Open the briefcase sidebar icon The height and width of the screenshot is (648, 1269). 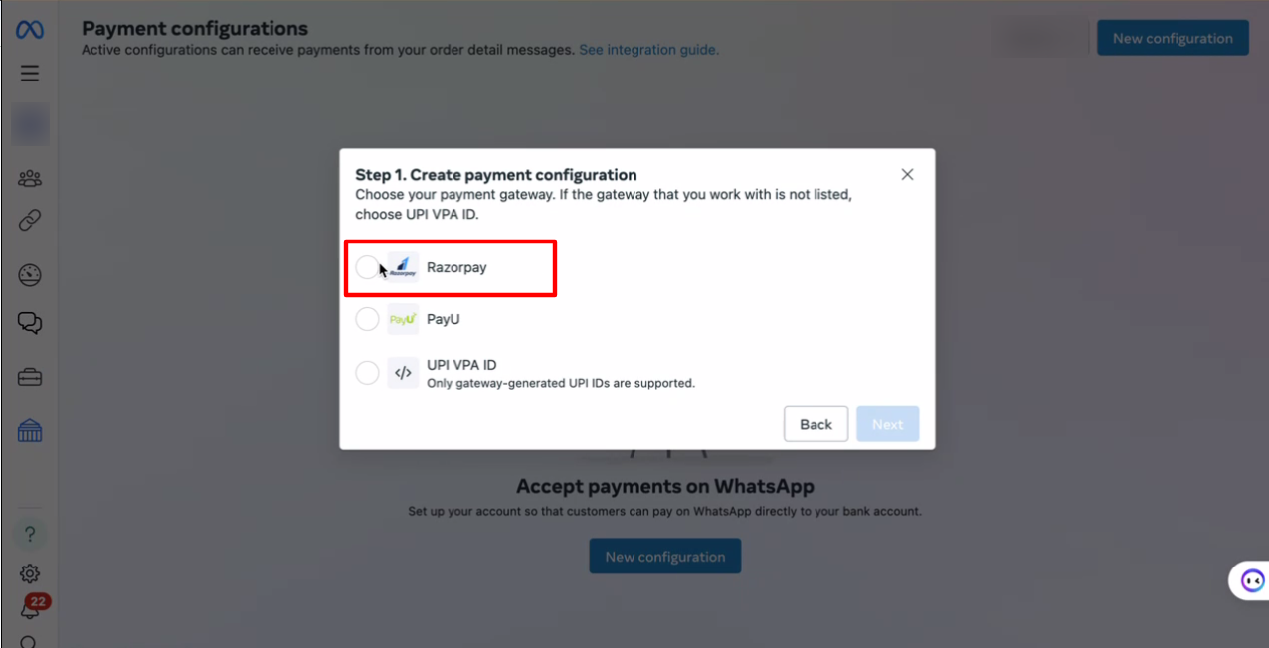30,378
